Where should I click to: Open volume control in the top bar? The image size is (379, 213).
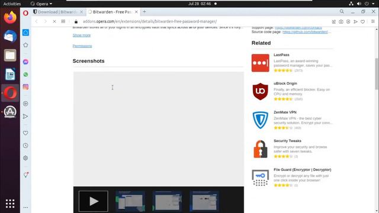pos(359,4)
